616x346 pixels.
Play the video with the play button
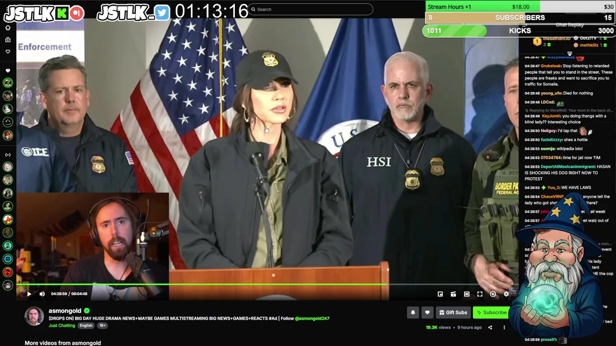29,294
